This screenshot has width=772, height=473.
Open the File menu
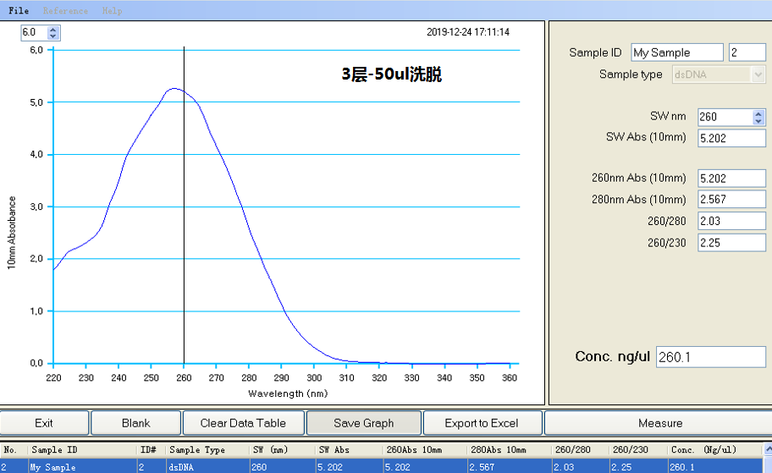tap(19, 10)
